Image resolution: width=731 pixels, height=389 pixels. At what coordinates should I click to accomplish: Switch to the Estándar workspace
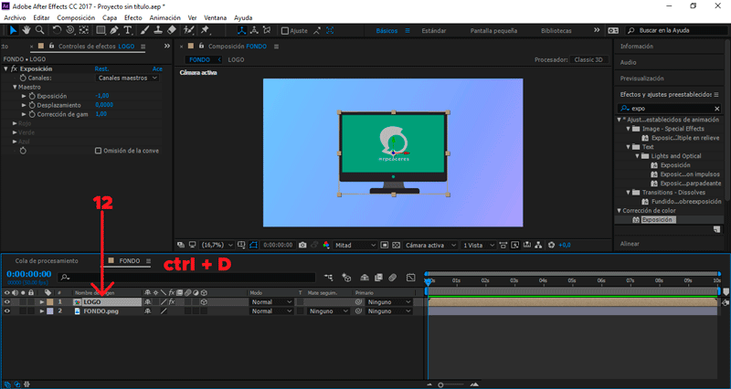tap(434, 30)
